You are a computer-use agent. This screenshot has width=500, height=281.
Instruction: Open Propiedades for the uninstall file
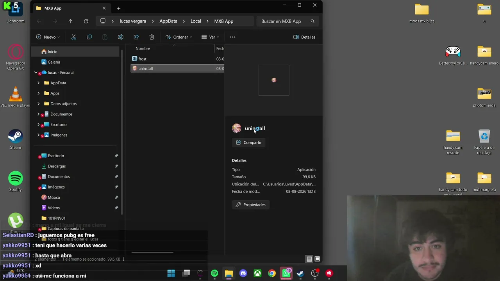[250, 205]
